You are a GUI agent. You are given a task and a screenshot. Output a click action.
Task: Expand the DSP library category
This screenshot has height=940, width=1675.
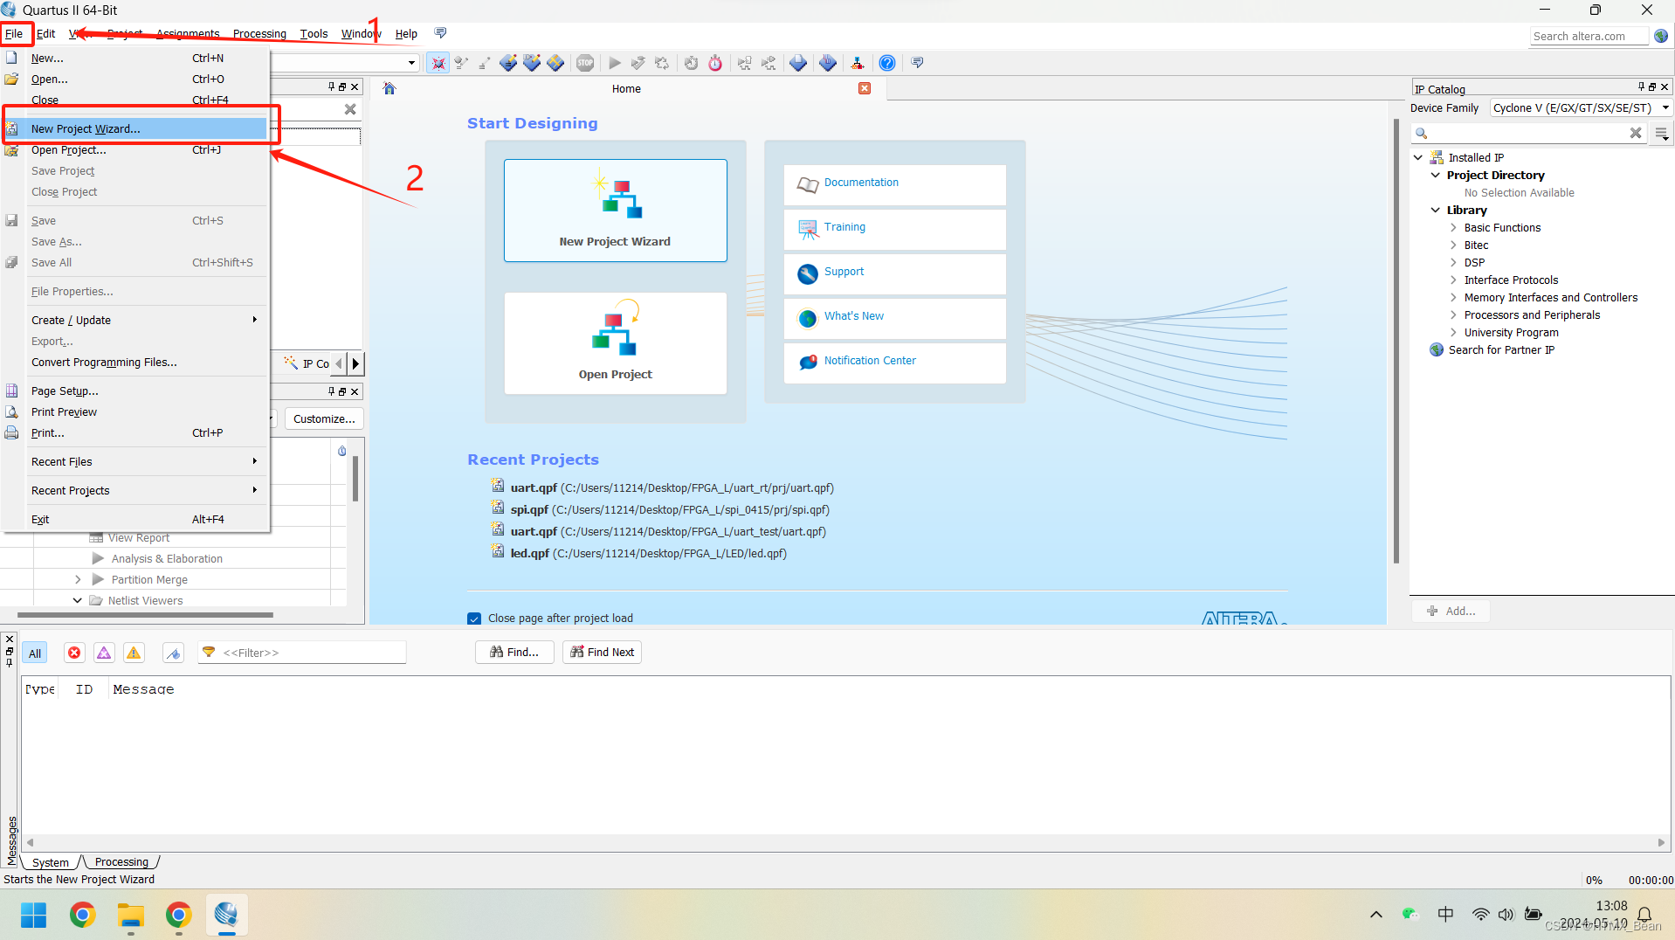(1453, 263)
